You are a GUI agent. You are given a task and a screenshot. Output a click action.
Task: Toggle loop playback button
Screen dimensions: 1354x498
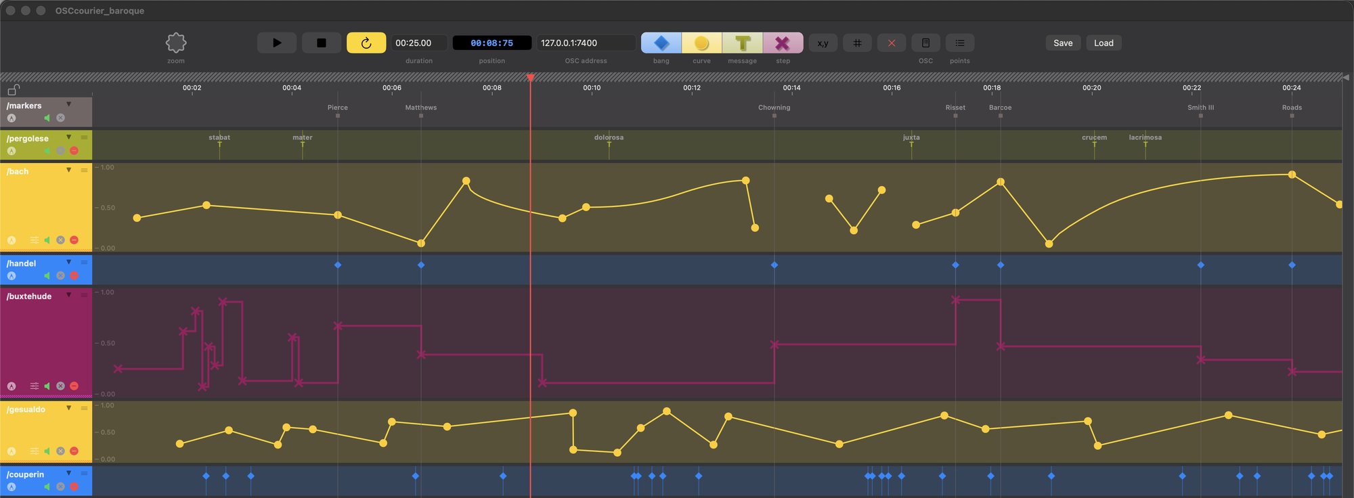(366, 43)
